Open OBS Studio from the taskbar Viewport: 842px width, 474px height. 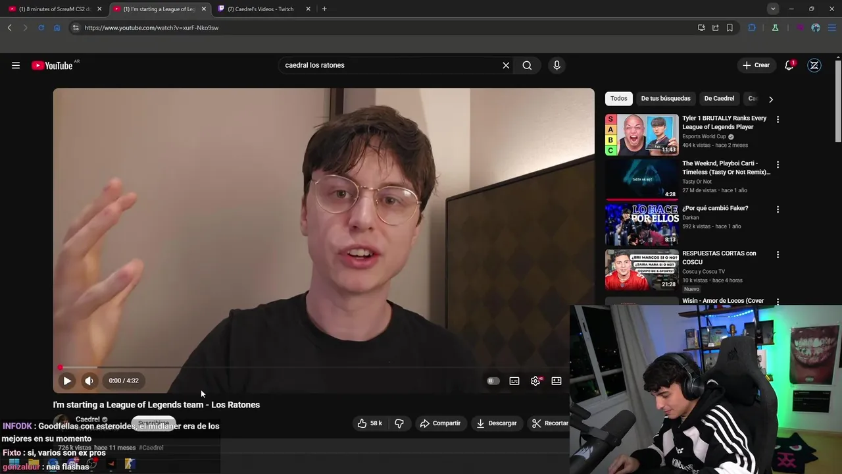tap(91, 464)
